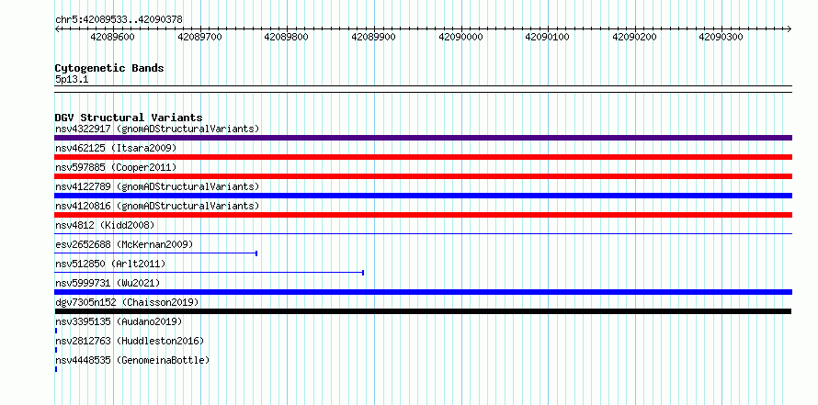The image size is (818, 405).
Task: Click the small nsv2812763 Huddleston2016 marker
Action: (x=56, y=350)
